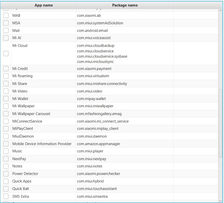Viewport: 224px width, 203px height.
Task: Select the "Mobile Device Information Provider" name text
Action: [x=42, y=144]
